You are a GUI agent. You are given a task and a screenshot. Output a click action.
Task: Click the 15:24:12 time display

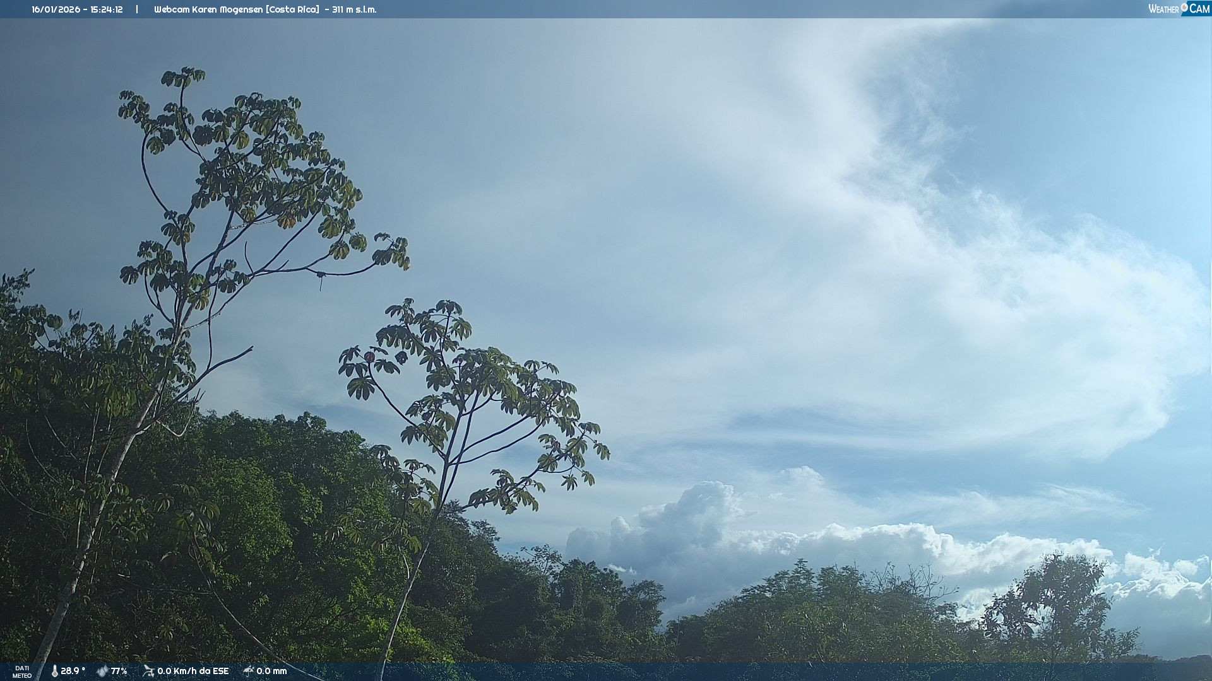click(106, 9)
